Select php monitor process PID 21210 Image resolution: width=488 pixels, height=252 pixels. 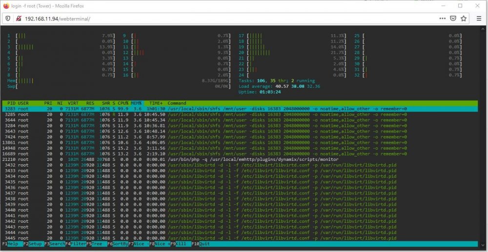tap(240, 159)
